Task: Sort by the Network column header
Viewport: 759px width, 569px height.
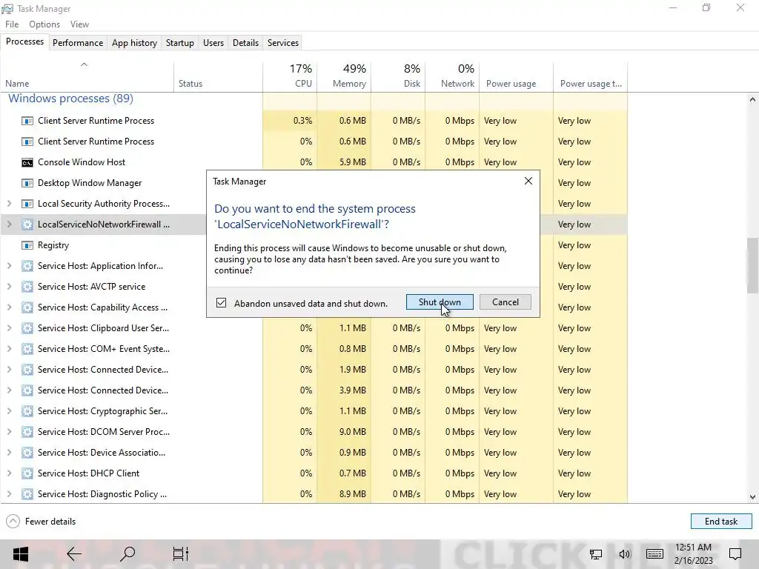Action: (x=452, y=76)
